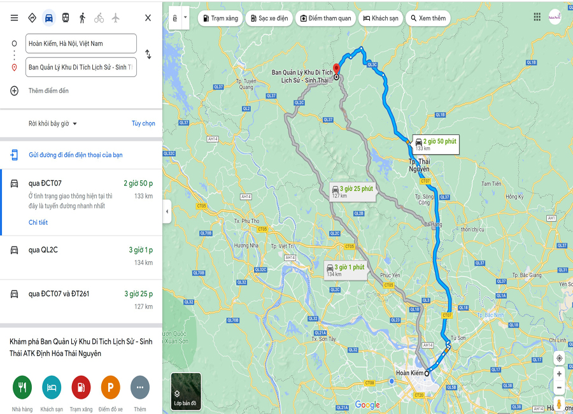The image size is (573, 414).
Task: Toggle the Lớp bản đồ layer thumbnail
Action: [186, 392]
